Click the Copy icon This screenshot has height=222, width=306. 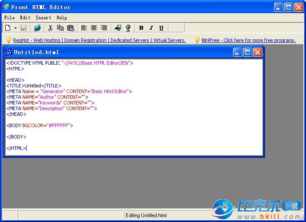point(60,28)
